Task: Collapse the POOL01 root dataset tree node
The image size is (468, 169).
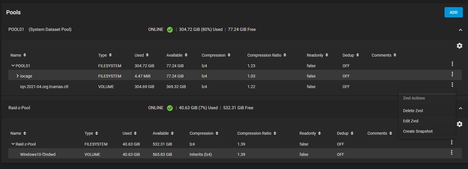Action: click(x=13, y=65)
